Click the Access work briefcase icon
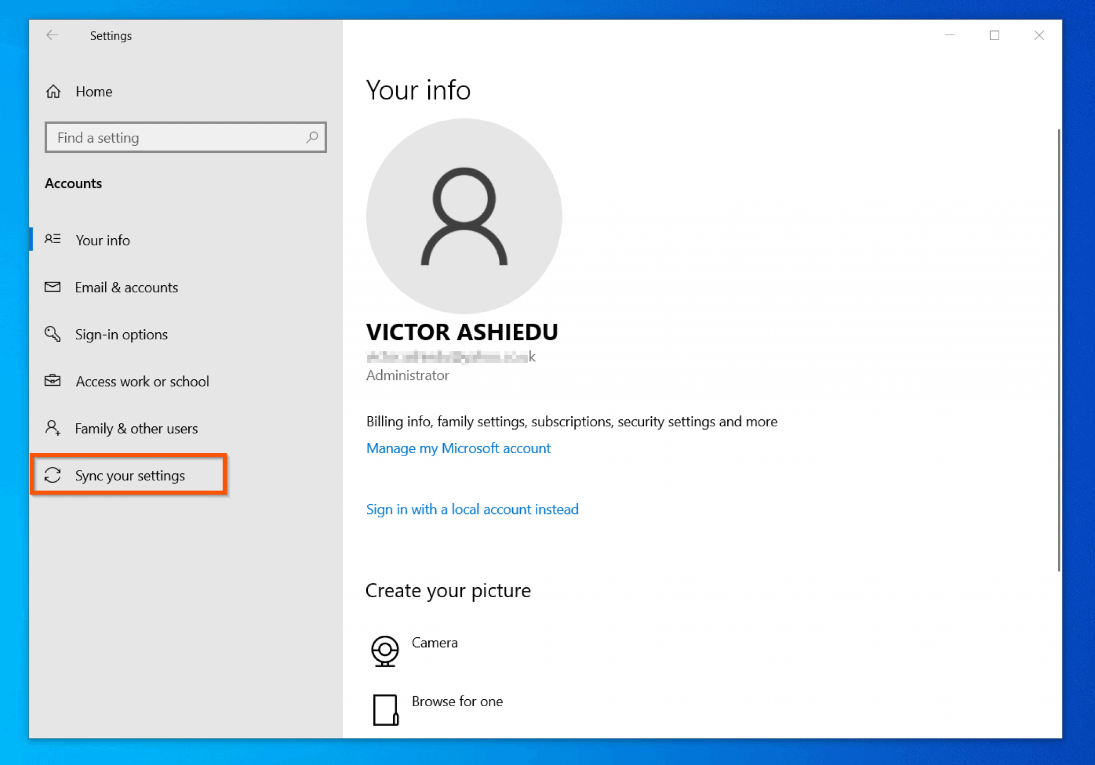Image resolution: width=1095 pixels, height=765 pixels. coord(52,380)
